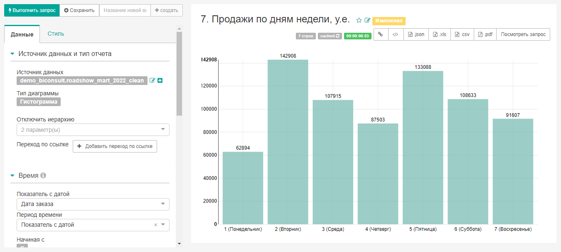Focus the new showcase name field
The width and height of the screenshot is (561, 252).
point(125,10)
